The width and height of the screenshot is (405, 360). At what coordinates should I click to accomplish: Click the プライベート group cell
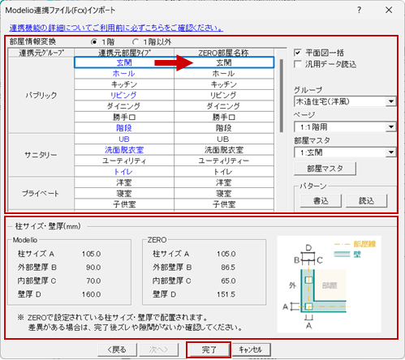(x=41, y=194)
